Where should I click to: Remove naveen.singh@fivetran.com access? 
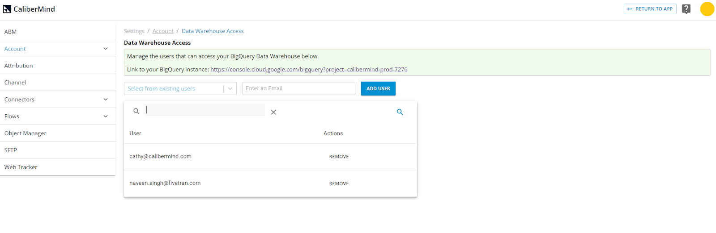[x=339, y=183]
